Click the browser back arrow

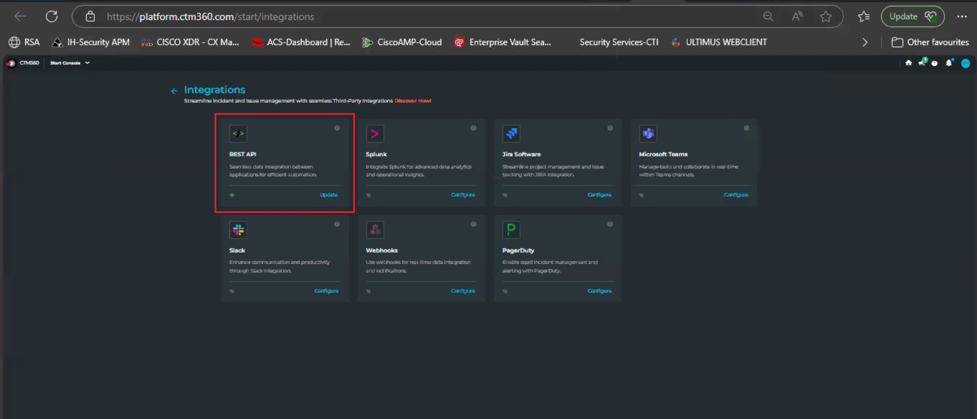21,17
